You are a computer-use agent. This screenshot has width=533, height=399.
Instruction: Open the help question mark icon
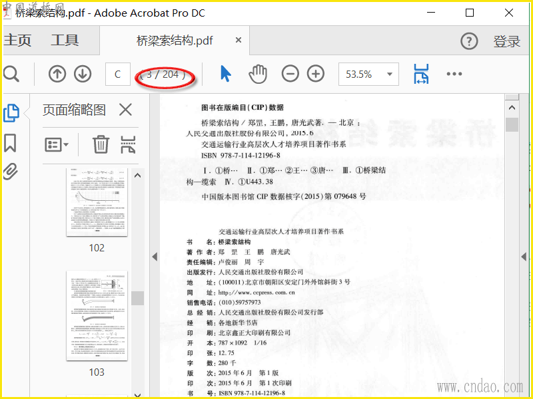coord(469,41)
